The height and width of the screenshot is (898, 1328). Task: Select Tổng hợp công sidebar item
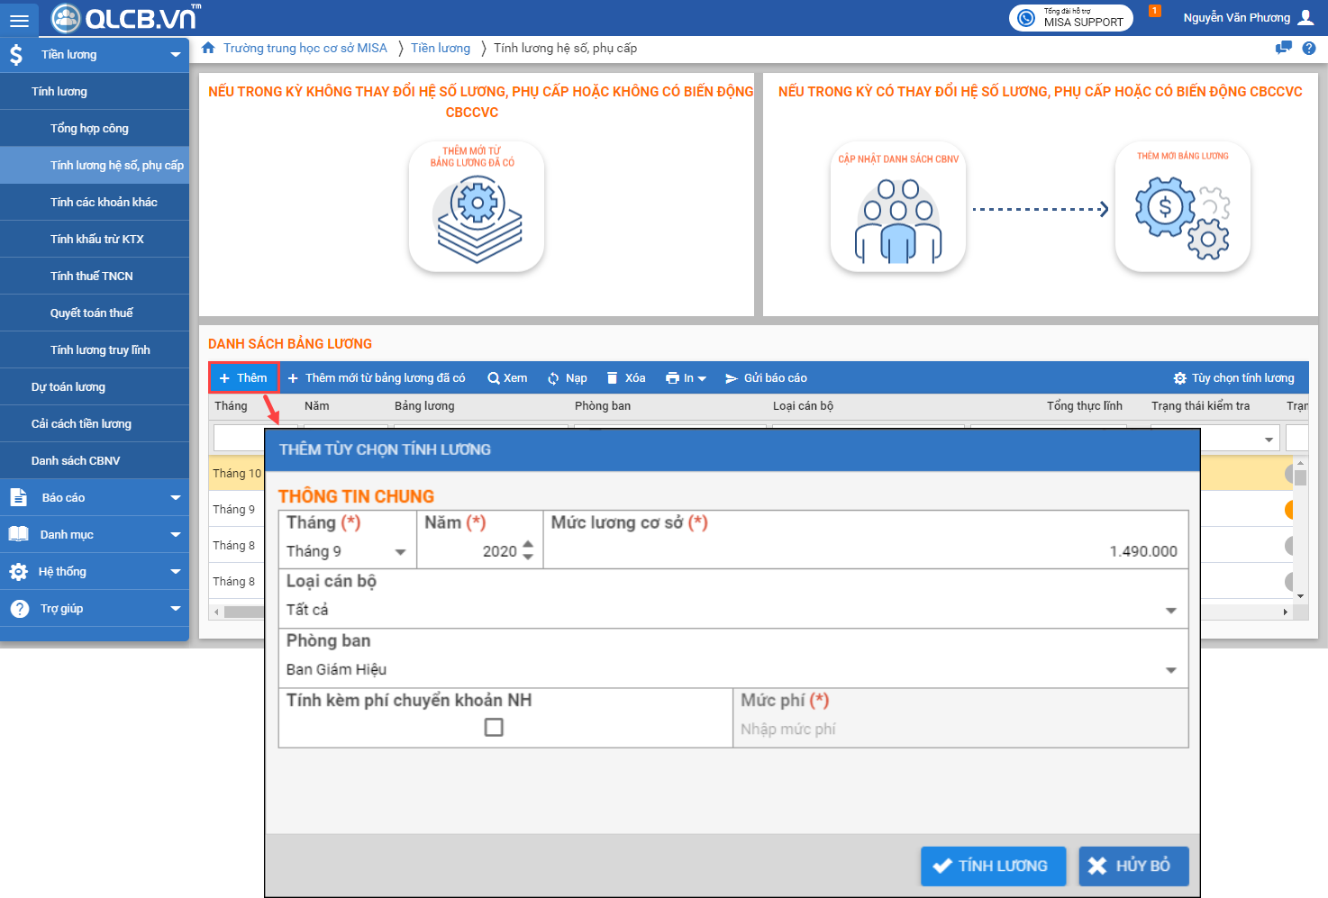[89, 129]
